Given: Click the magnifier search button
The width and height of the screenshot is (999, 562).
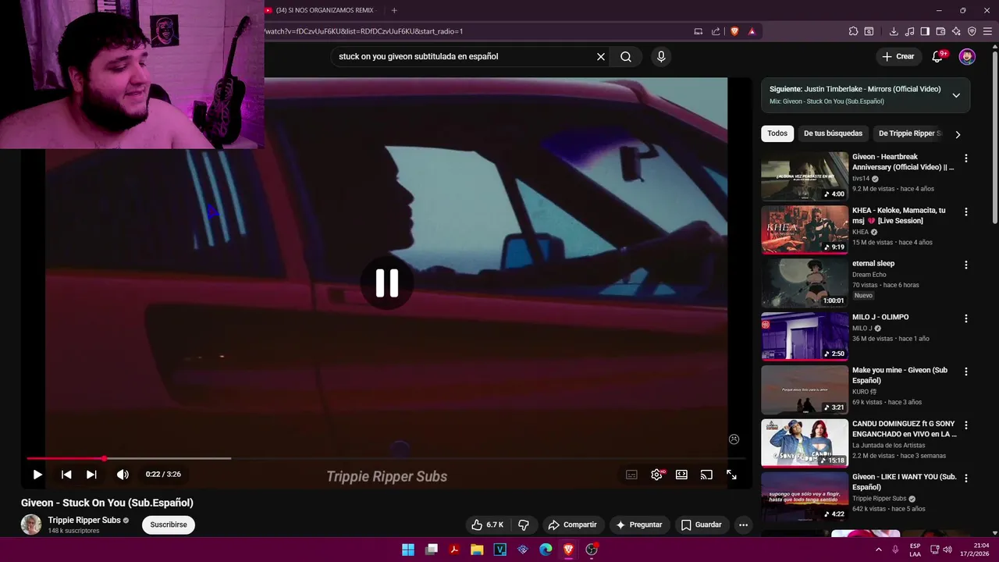Looking at the screenshot, I should (626, 56).
